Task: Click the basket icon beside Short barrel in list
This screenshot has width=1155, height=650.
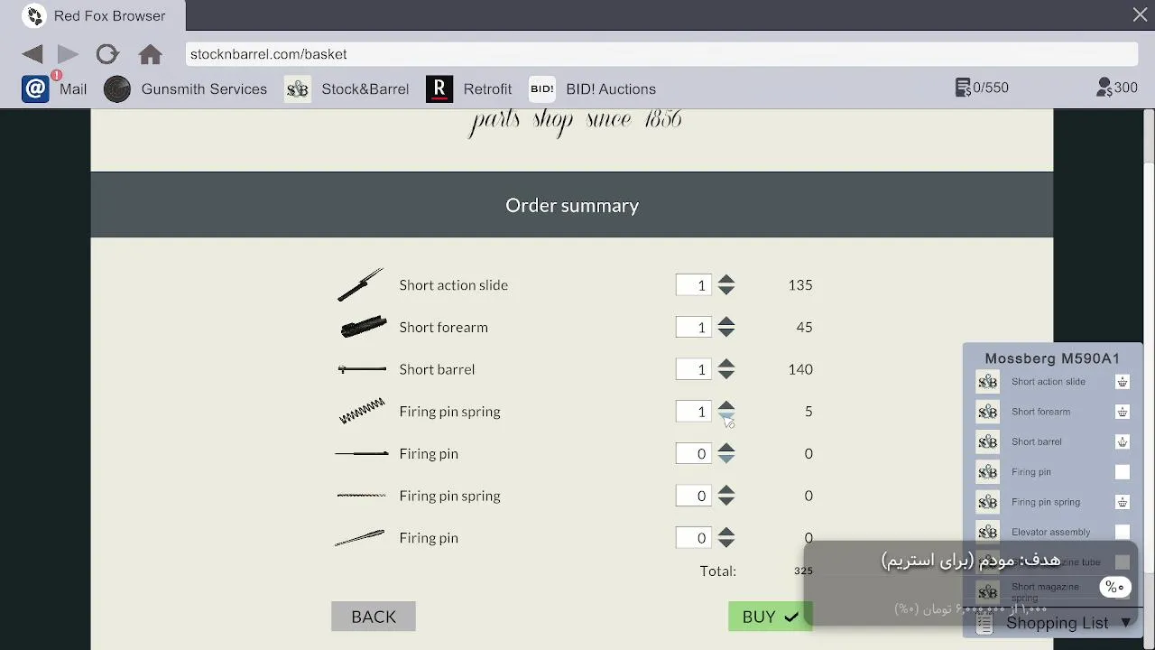Action: click(1123, 441)
